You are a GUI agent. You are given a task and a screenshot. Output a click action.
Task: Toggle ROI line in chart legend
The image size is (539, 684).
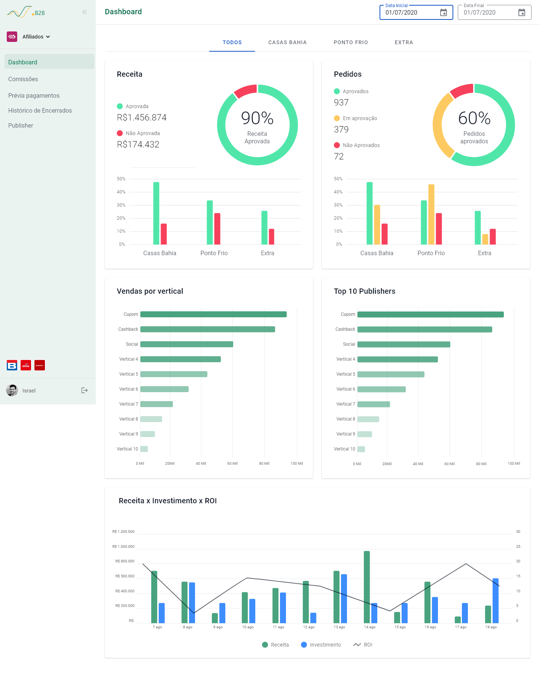[363, 645]
